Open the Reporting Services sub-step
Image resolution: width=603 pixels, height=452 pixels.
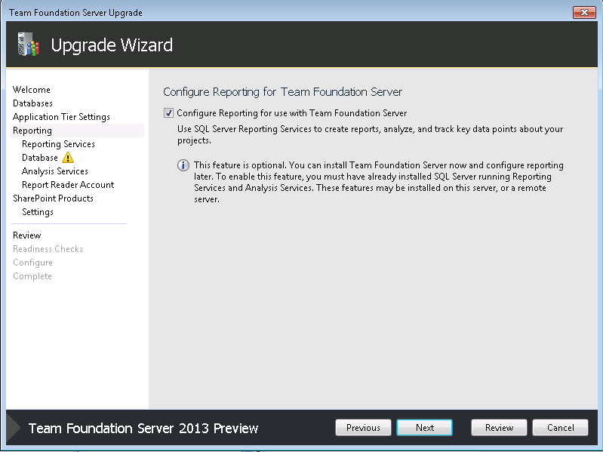[58, 144]
